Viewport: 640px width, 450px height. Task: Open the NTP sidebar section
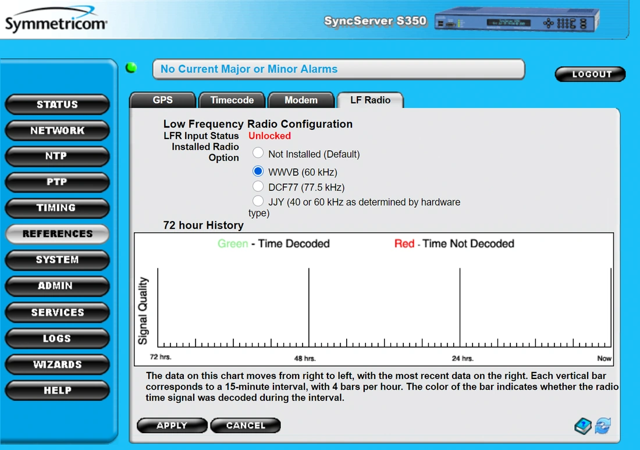(57, 156)
